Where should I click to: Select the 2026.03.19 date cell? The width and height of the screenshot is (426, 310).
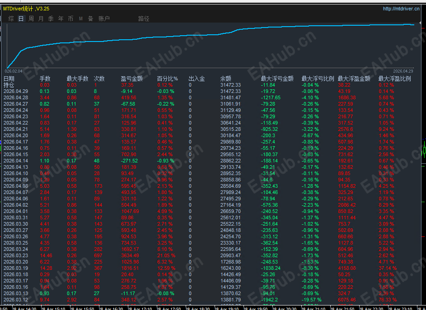coord(16,268)
